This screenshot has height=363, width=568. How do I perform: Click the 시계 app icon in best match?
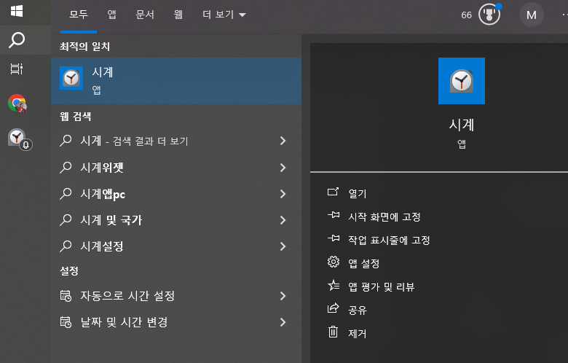pyautogui.click(x=71, y=78)
